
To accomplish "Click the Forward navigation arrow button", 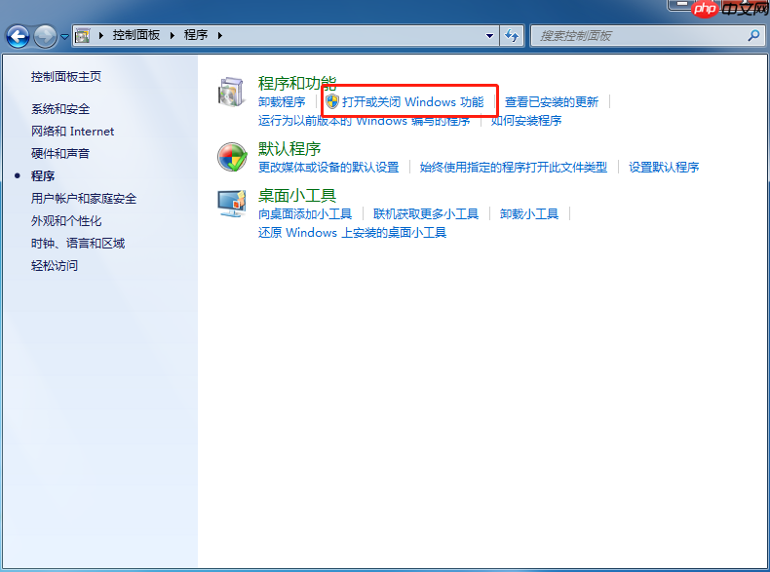I will (x=45, y=36).
